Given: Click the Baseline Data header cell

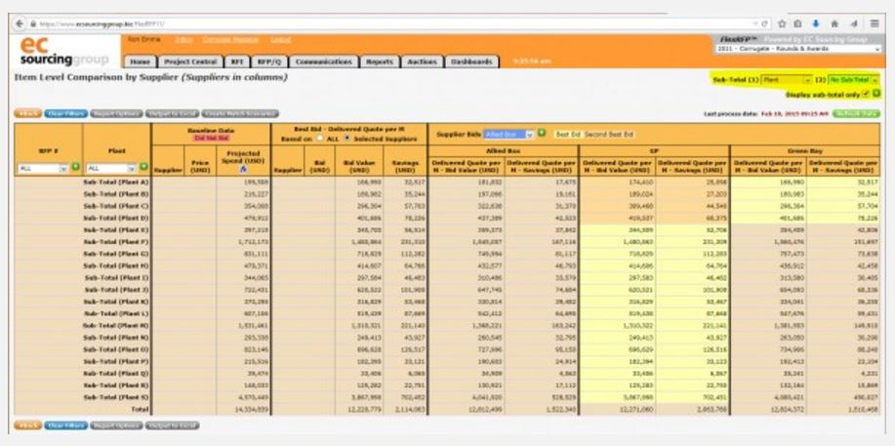Looking at the screenshot, I should (211, 134).
